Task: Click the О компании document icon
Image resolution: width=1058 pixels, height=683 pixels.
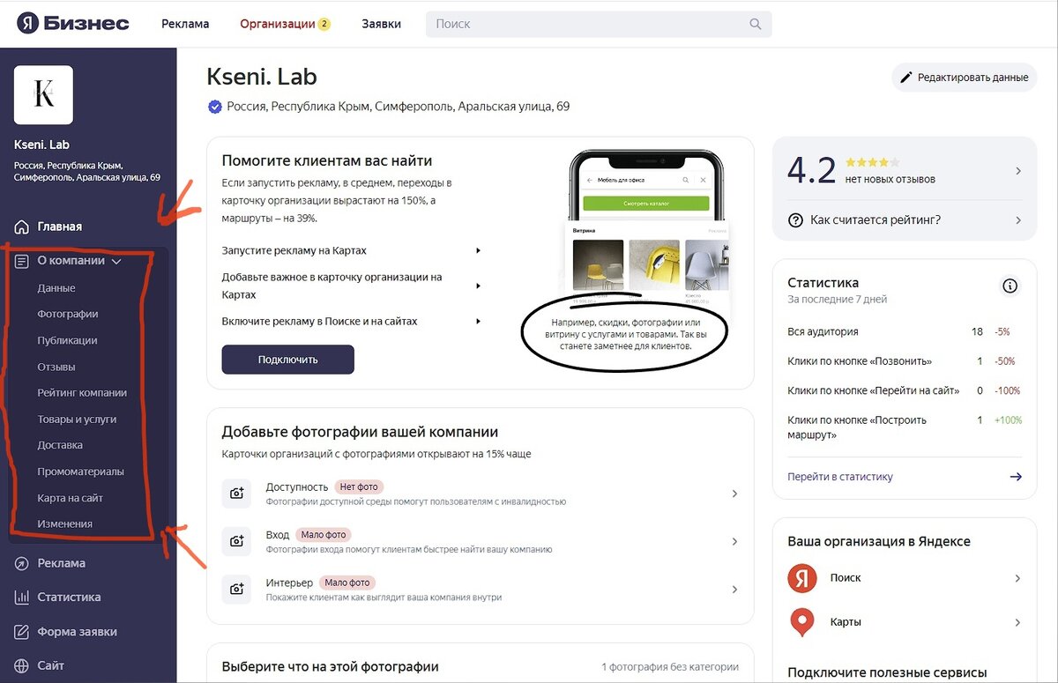Action: (x=22, y=261)
